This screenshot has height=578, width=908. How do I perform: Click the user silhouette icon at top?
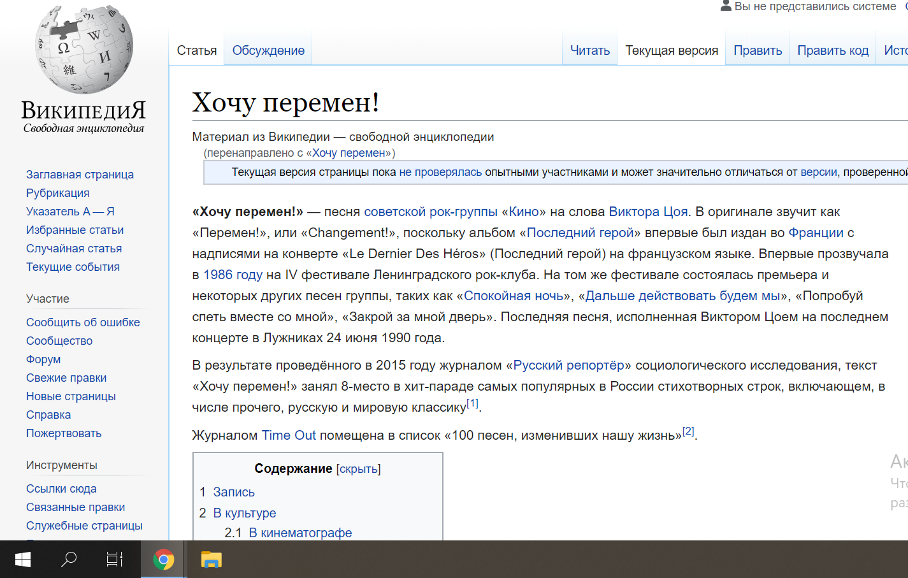(726, 6)
